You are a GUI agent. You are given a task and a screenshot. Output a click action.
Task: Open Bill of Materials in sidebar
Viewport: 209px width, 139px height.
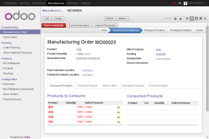pos(12,63)
